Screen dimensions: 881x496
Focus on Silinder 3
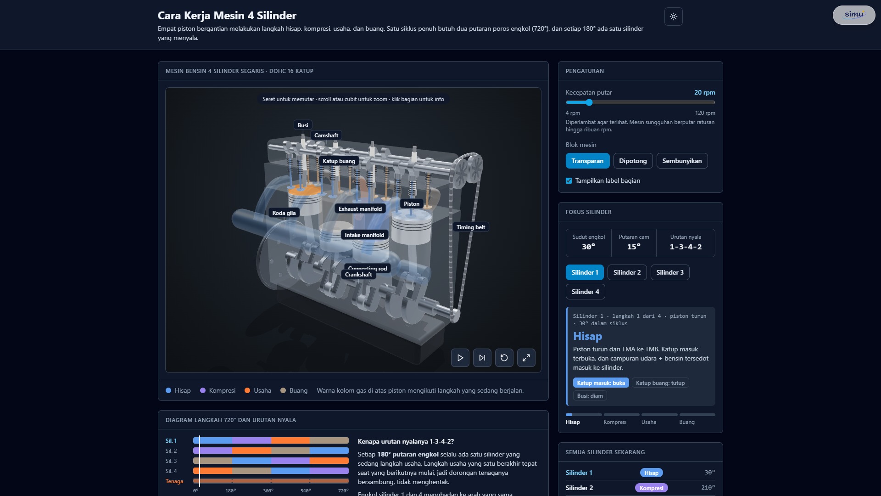coord(669,272)
